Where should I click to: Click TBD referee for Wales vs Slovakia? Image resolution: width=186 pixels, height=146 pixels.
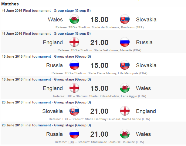71,27
